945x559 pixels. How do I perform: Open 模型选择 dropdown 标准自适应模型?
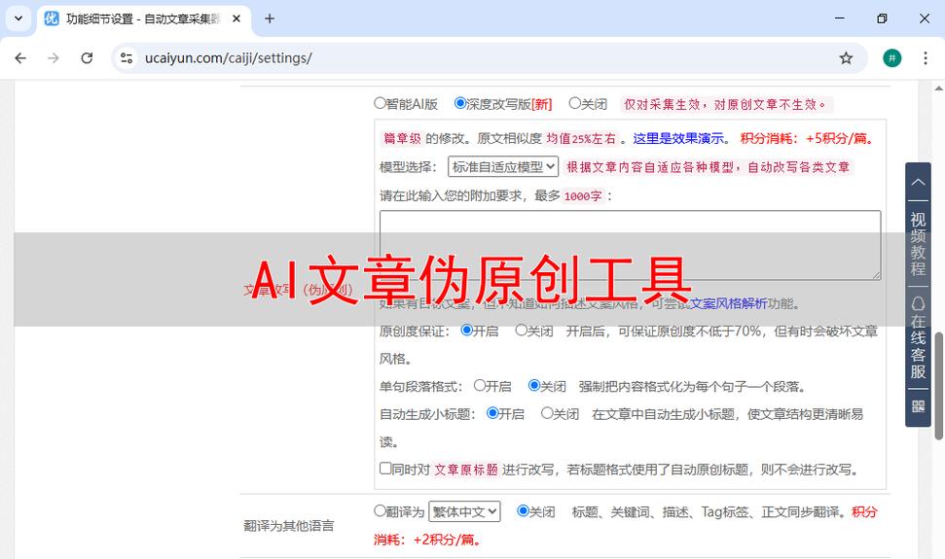tap(503, 166)
